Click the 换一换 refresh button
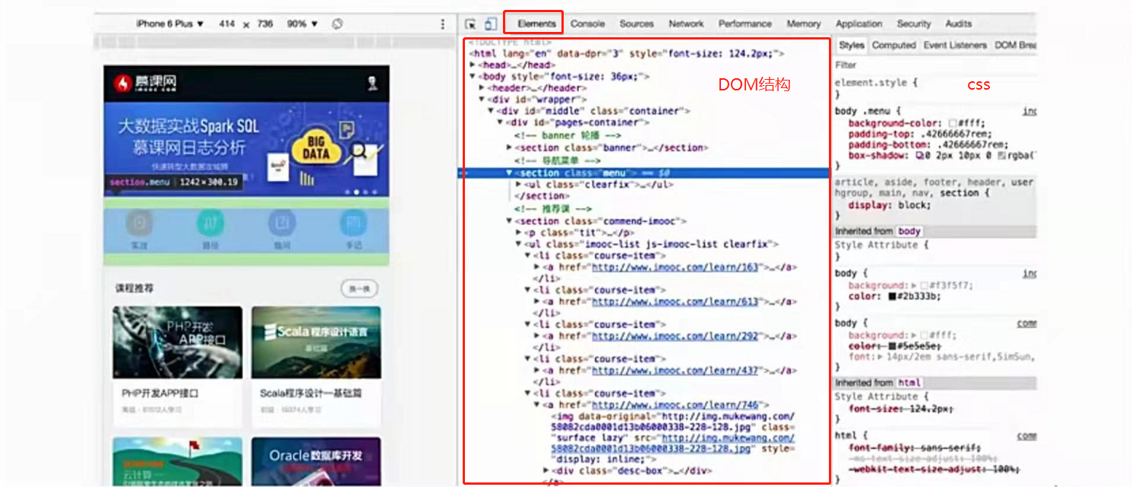This screenshot has height=487, width=1132. coord(359,289)
